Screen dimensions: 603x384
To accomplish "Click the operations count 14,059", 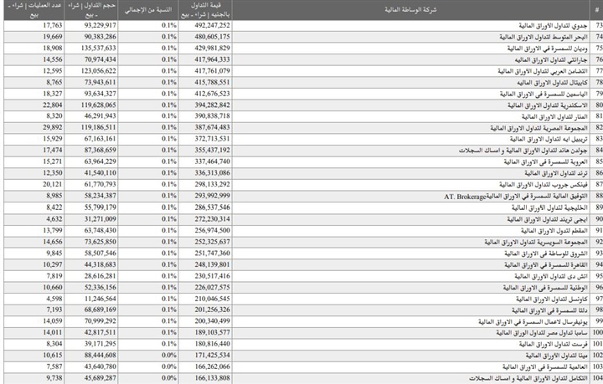I will pyautogui.click(x=52, y=321).
